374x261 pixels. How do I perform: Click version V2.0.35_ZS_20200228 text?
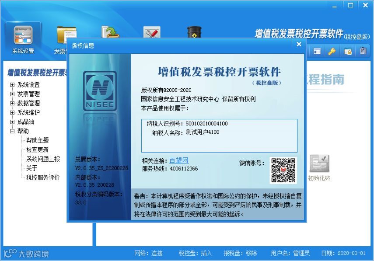pos(101,168)
